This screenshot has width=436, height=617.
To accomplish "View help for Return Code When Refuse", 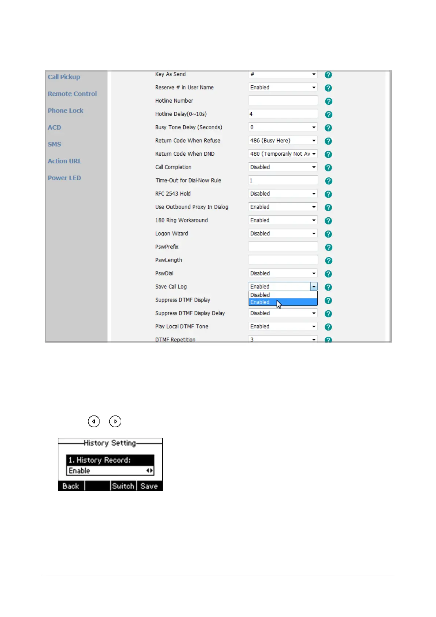I will [328, 141].
